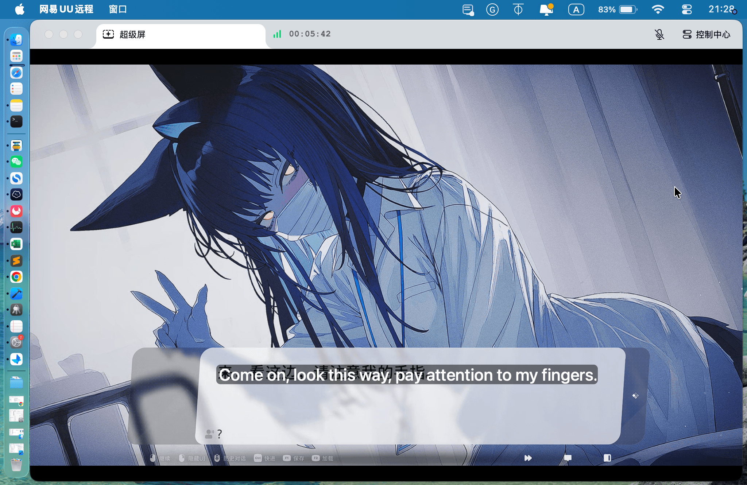747x485 pixels.
Task: Open the lined-paper text app in Dock
Action: coord(16,326)
